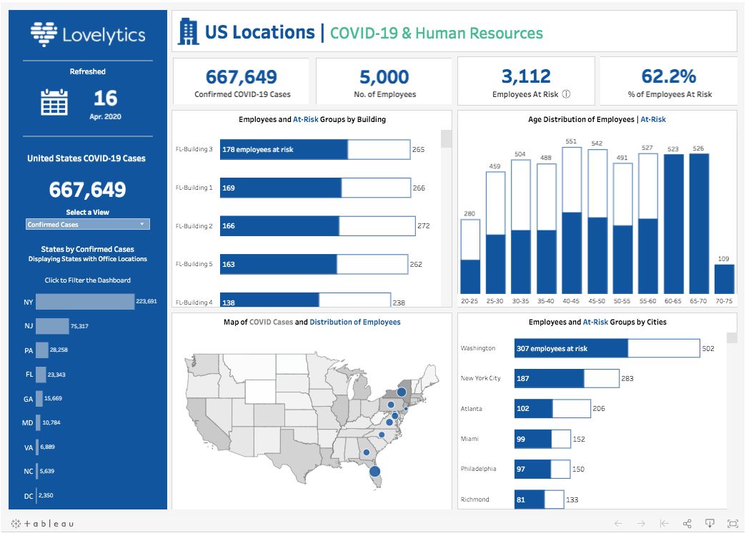Open the share icon in footer
Screen dimensions: 746x533
(x=687, y=524)
